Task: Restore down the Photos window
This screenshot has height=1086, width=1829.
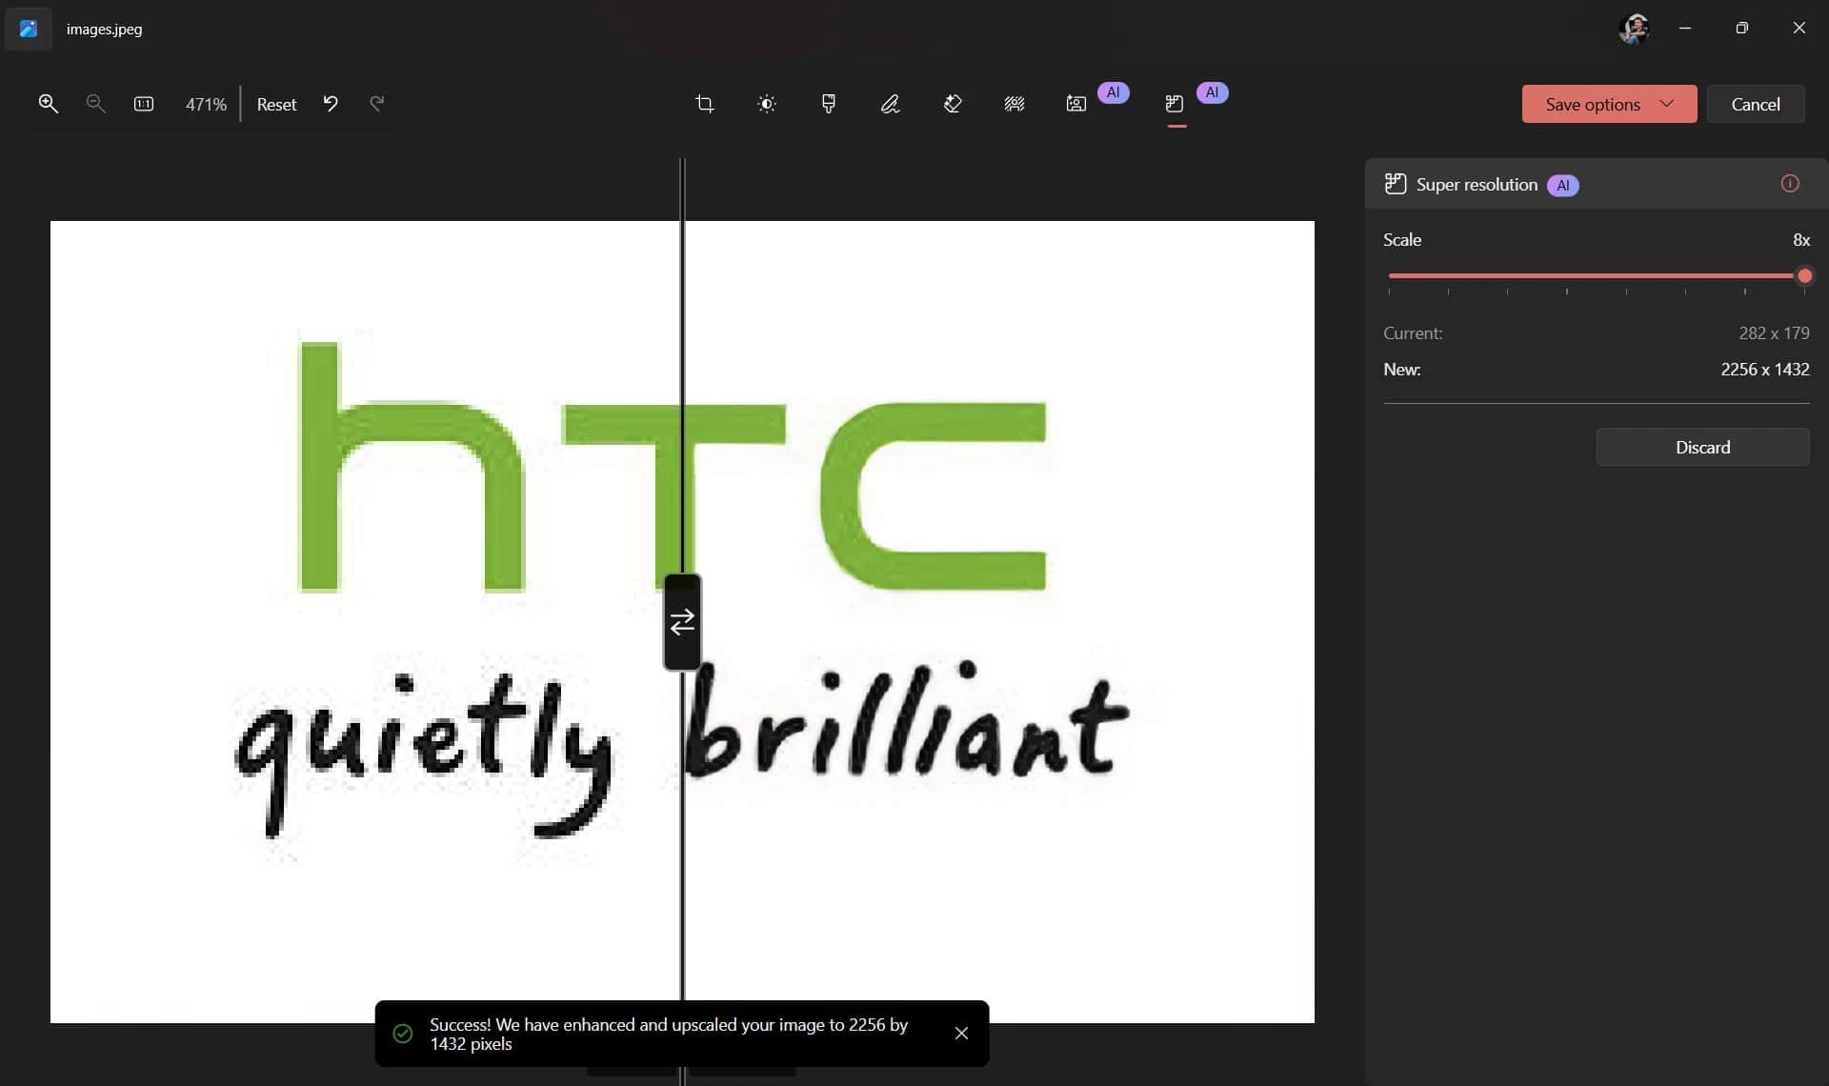Action: tap(1741, 28)
